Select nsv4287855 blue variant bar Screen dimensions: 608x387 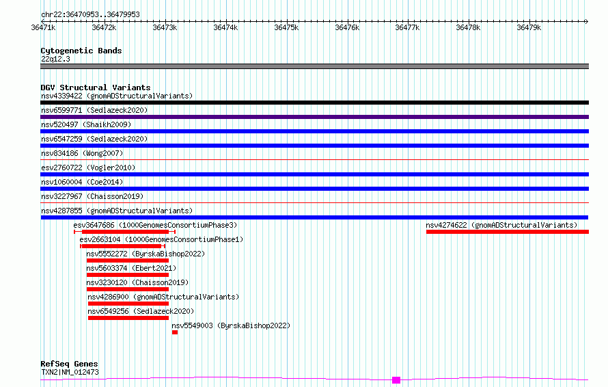pos(314,217)
